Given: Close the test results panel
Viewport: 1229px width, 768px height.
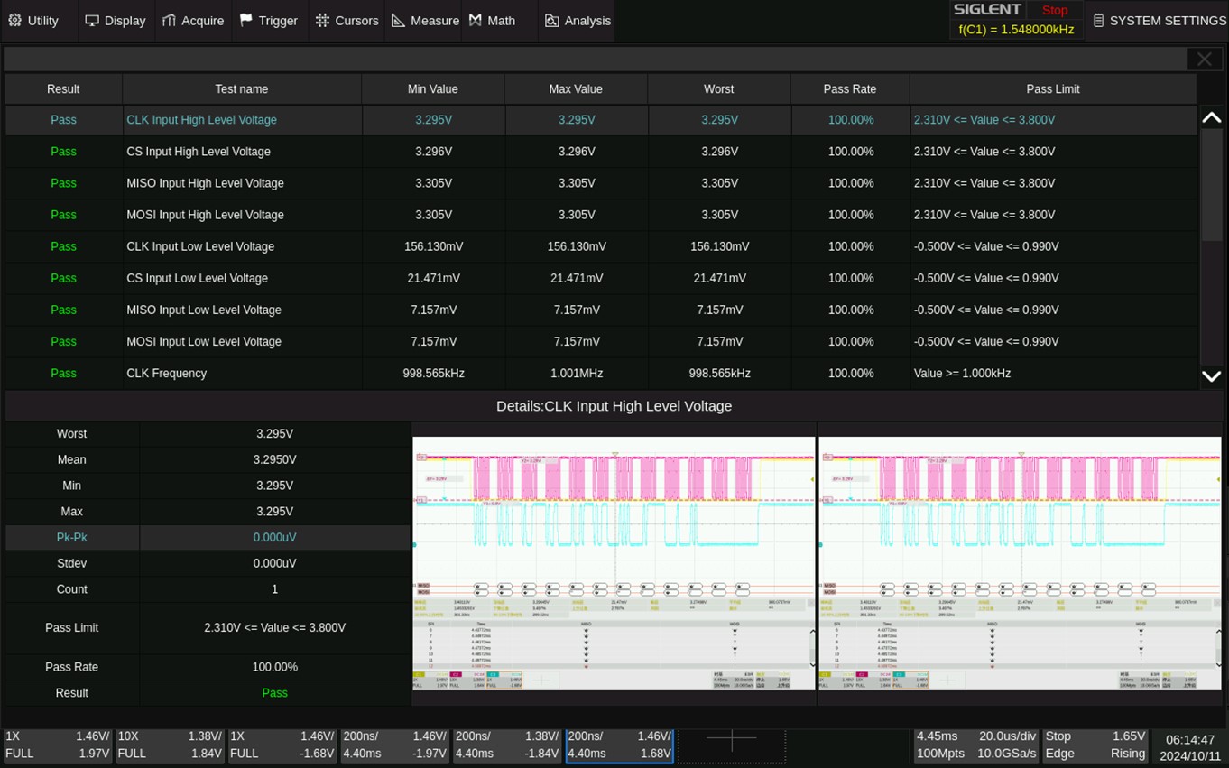Looking at the screenshot, I should pos(1204,60).
